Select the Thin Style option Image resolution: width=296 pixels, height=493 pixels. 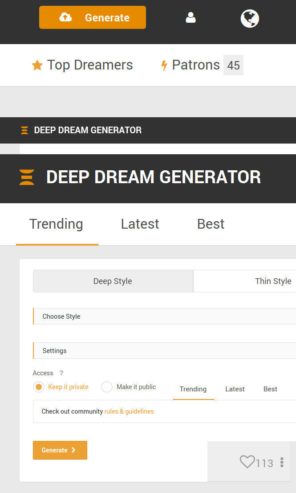pyautogui.click(x=273, y=281)
